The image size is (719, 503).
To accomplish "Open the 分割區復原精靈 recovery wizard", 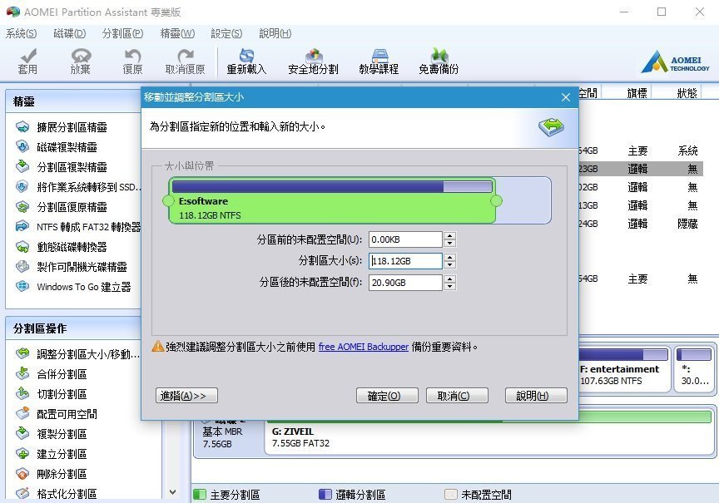I will tap(72, 207).
